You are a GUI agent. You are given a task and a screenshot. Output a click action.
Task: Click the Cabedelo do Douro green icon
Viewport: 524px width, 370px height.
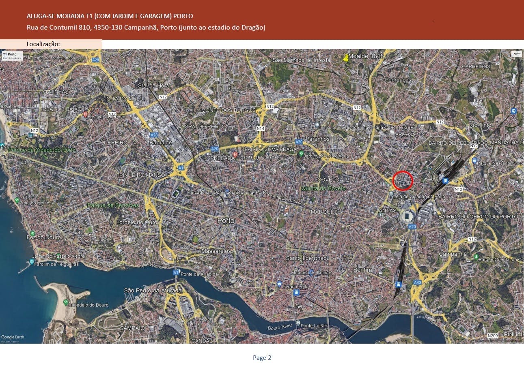66,302
